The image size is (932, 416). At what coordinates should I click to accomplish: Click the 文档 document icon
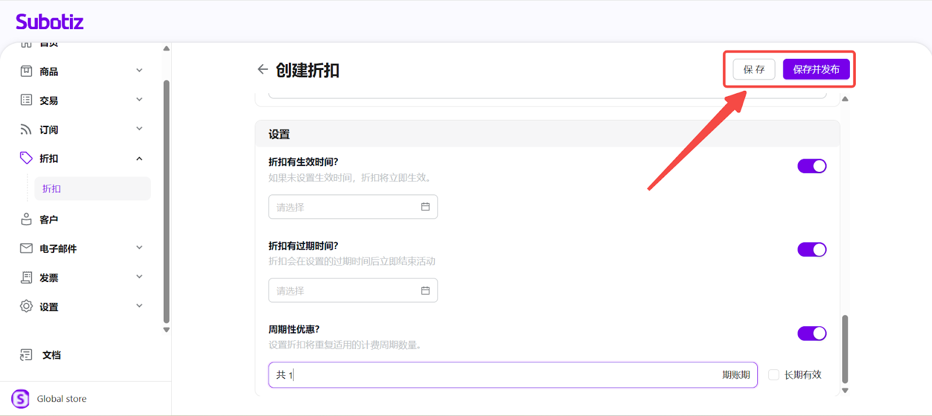(x=26, y=355)
